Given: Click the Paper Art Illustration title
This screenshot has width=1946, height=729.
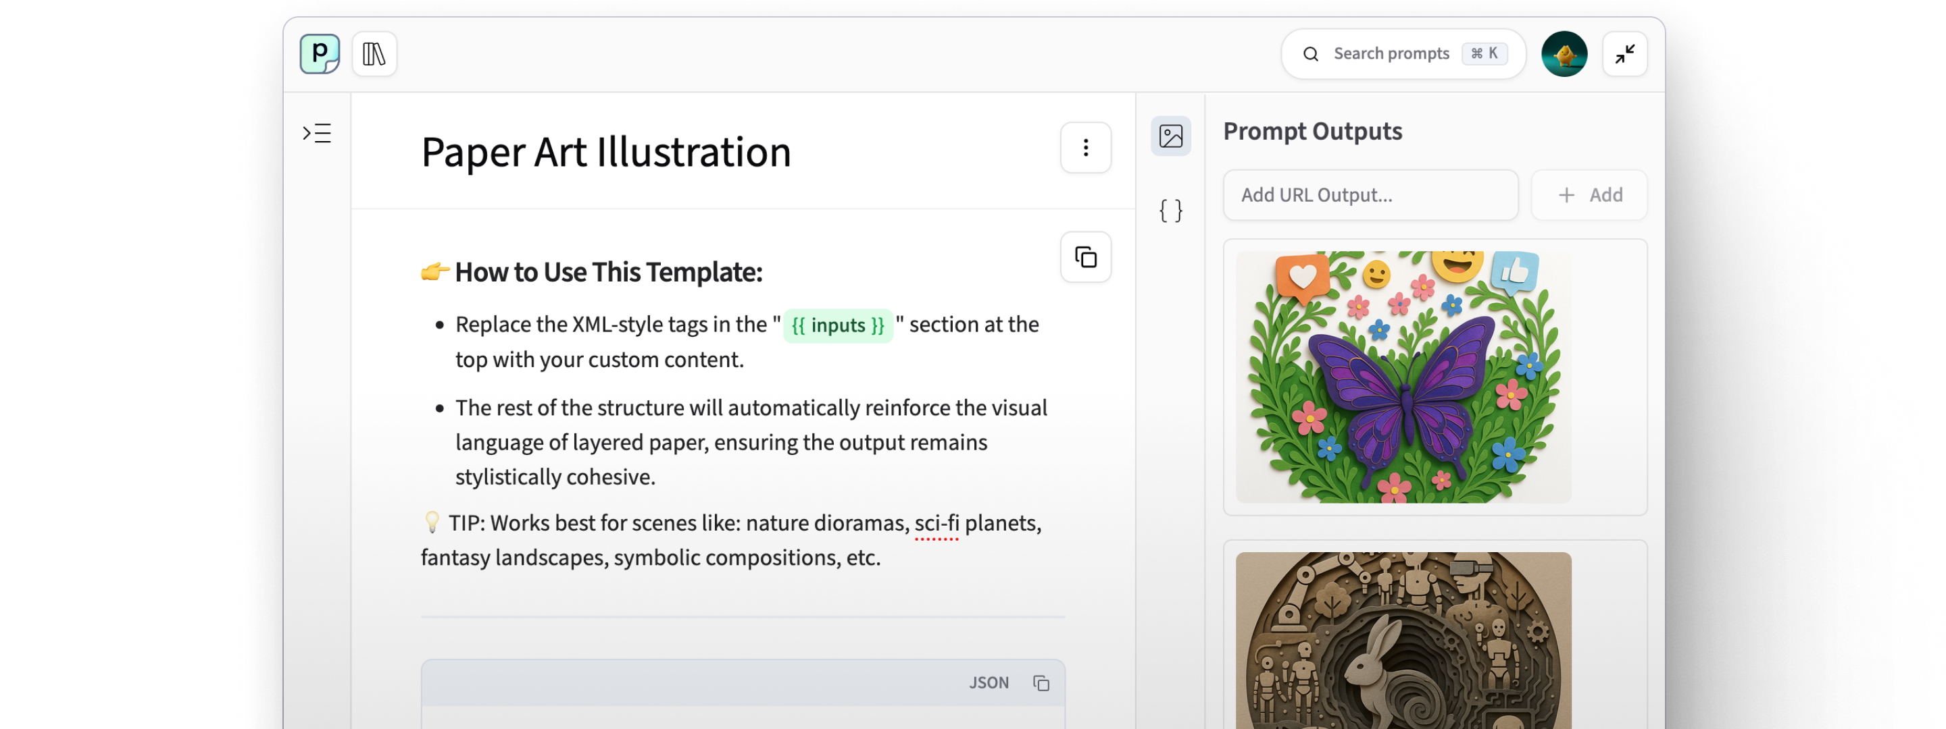Looking at the screenshot, I should click(606, 153).
